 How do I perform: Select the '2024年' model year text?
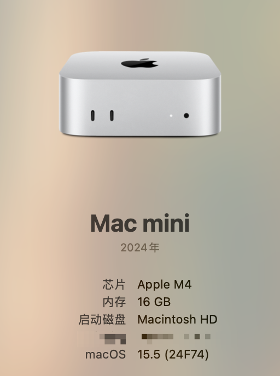click(140, 248)
